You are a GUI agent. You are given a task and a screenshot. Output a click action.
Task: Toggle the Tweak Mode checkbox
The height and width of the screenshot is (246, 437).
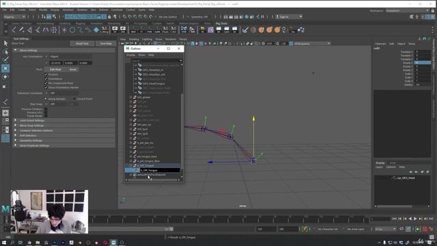coord(46,115)
